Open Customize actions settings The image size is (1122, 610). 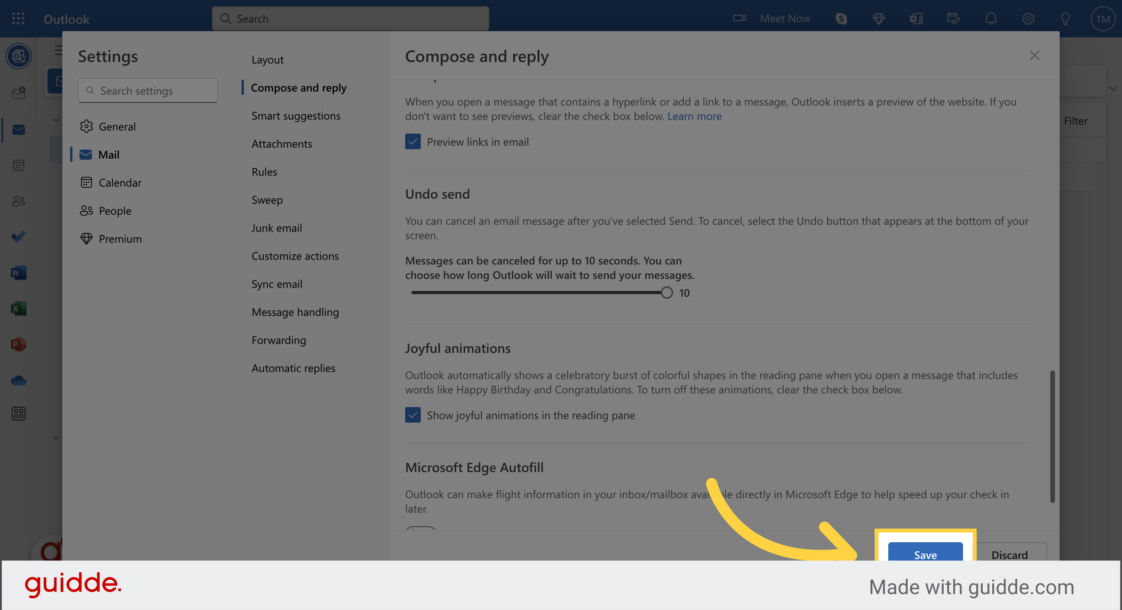coord(295,256)
